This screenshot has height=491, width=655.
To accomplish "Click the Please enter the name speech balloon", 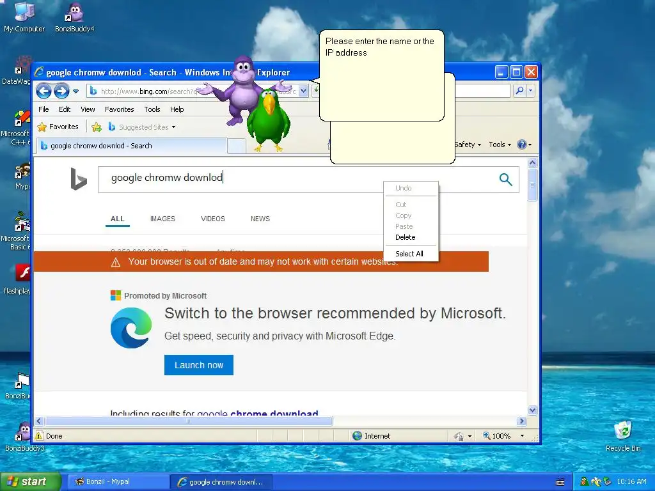I will pyautogui.click(x=381, y=75).
